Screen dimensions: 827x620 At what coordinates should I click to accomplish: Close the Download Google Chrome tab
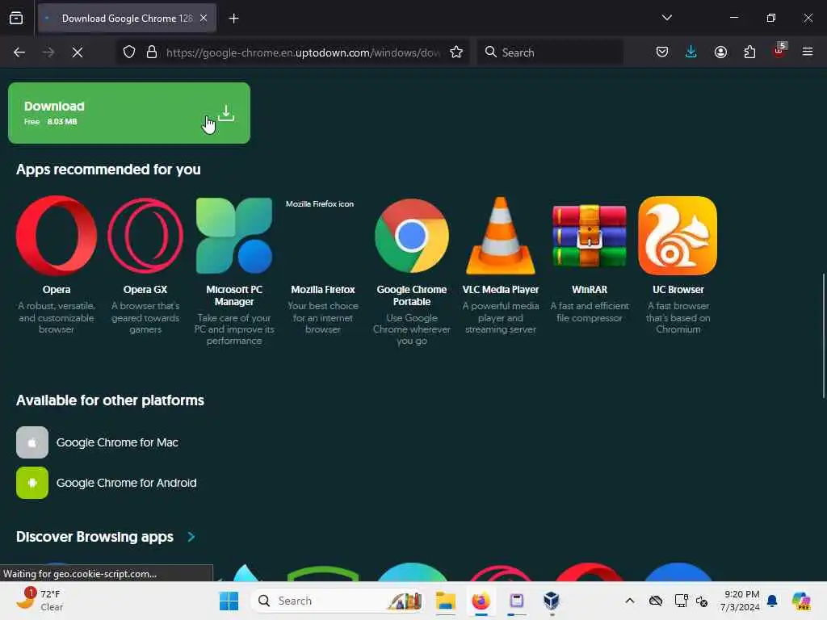204,19
